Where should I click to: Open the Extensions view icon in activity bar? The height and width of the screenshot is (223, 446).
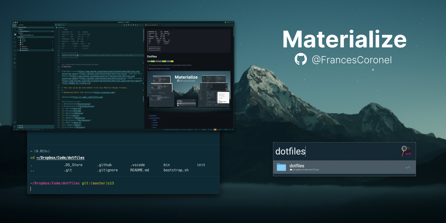(15, 46)
